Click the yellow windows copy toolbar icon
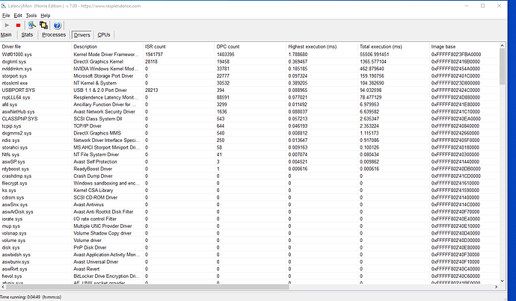The height and width of the screenshot is (301, 516). tap(43, 25)
